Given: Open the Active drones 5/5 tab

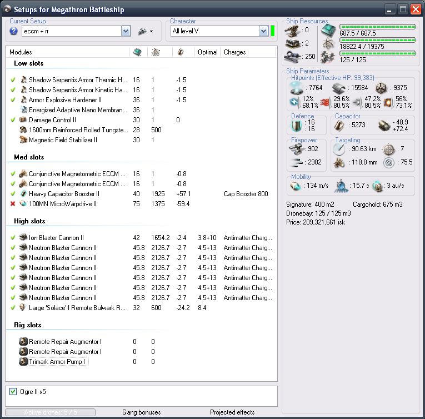Looking at the screenshot, I should tap(51, 412).
